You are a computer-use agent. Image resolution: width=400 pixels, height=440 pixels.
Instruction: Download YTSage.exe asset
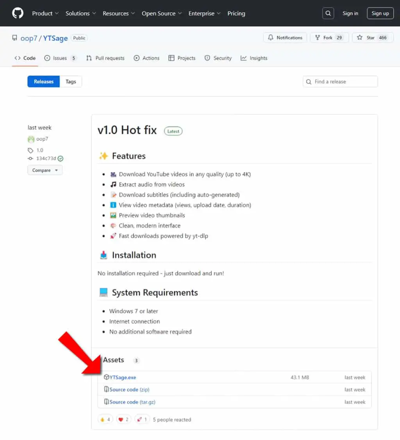123,377
